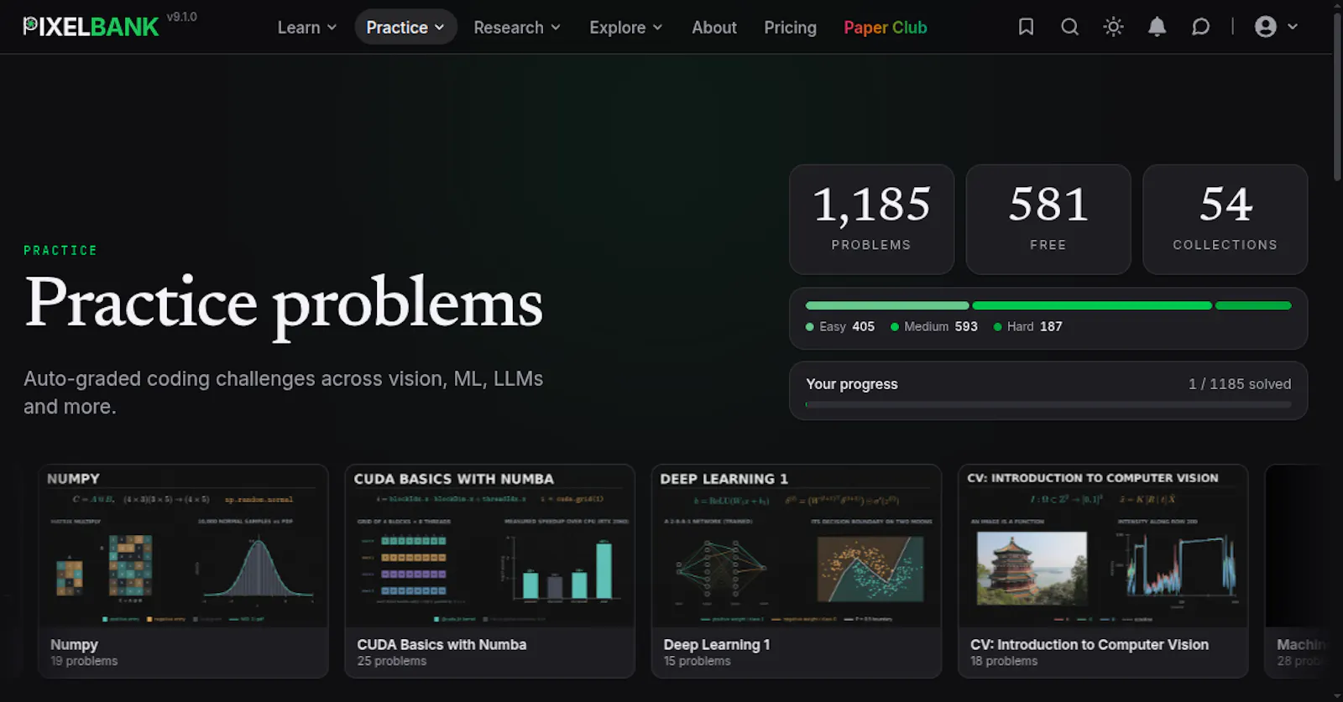1343x702 pixels.
Task: Open the Numpy collection thumbnail
Action: pos(183,546)
